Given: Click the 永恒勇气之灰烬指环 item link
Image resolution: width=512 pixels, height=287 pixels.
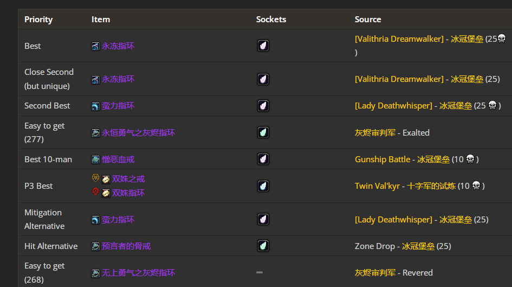Looking at the screenshot, I should [x=138, y=133].
